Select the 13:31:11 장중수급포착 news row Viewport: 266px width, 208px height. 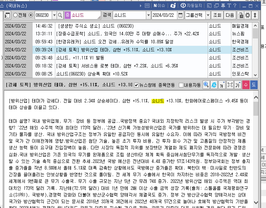tap(128, 34)
